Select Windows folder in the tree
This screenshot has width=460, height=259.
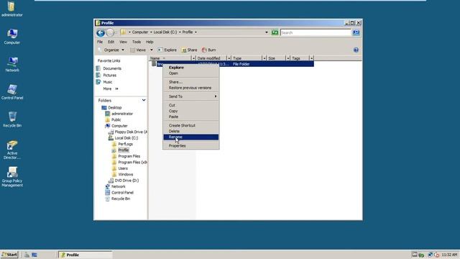click(123, 174)
